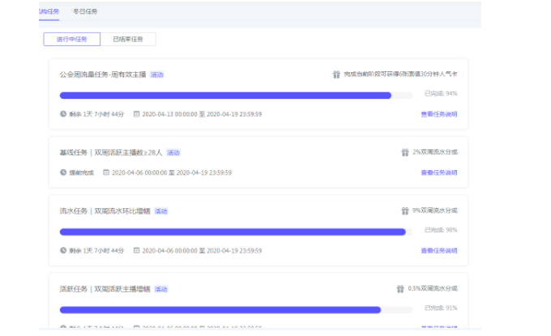Click 活动 tag on 基线任务 card
The height and width of the screenshot is (336, 551).
pos(173,152)
